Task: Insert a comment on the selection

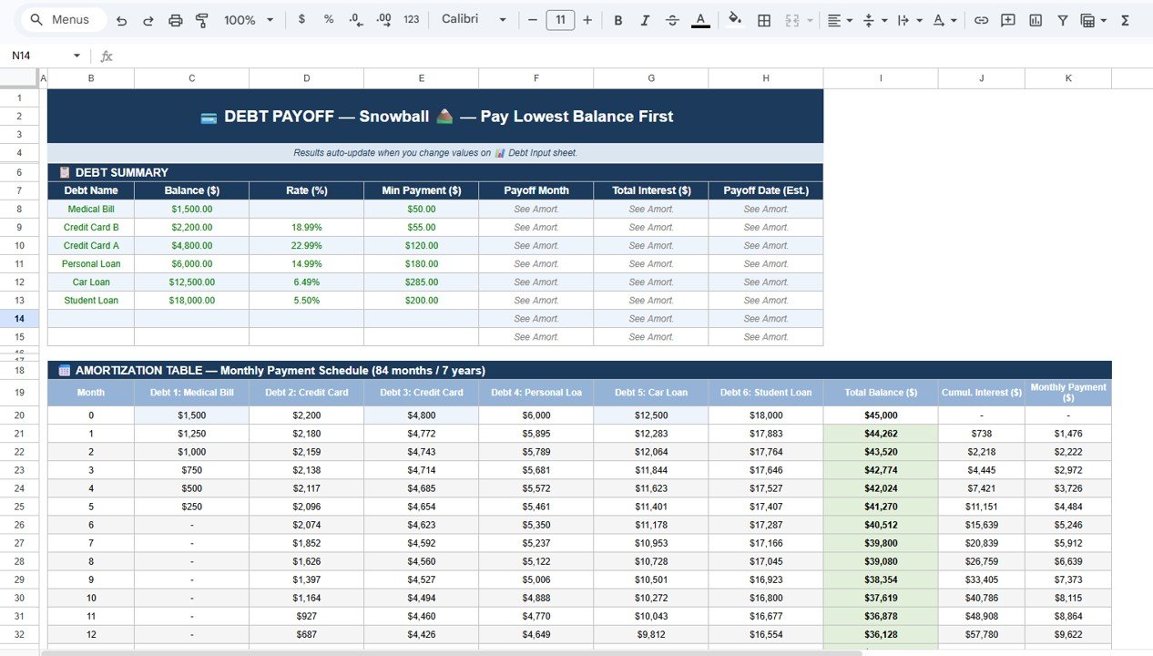Action: 1008,19
